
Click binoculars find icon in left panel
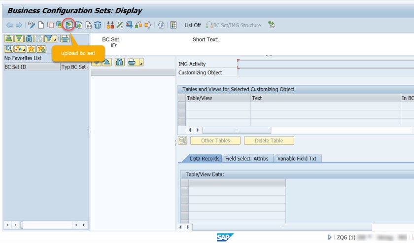pyautogui.click(x=29, y=39)
